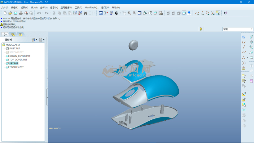Open the Manikin(M) menu
254x143 pixels.
(x=91, y=8)
